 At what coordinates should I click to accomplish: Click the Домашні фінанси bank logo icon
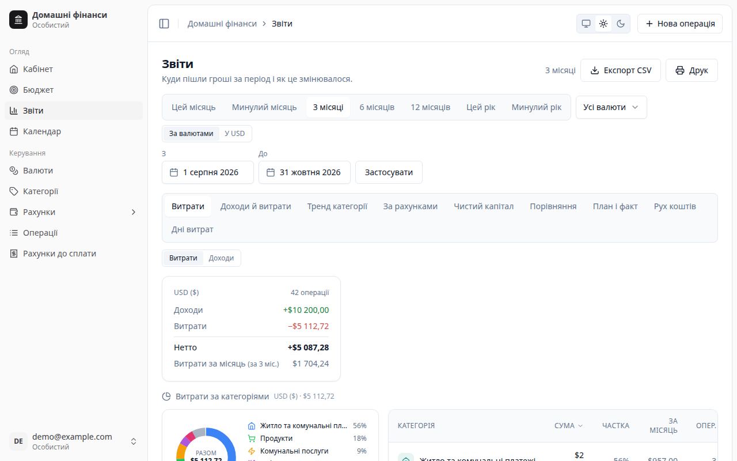click(18, 20)
